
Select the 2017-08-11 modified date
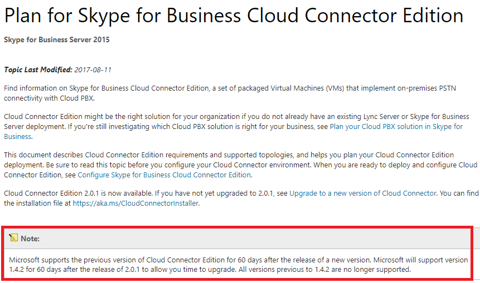coord(93,69)
